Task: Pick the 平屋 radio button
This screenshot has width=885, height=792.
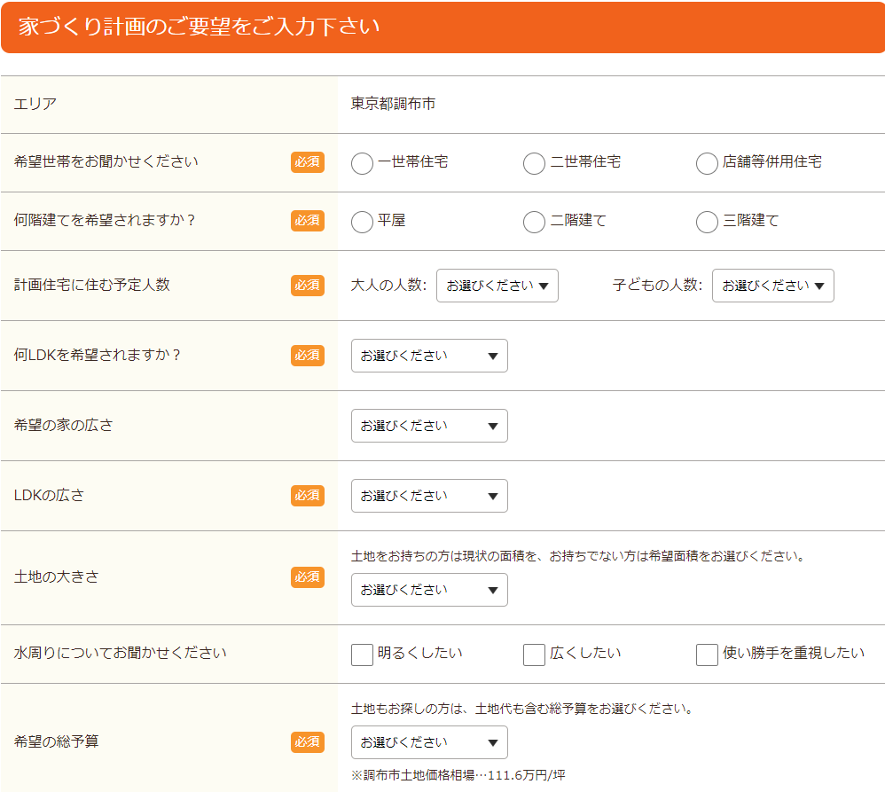Action: click(x=362, y=222)
